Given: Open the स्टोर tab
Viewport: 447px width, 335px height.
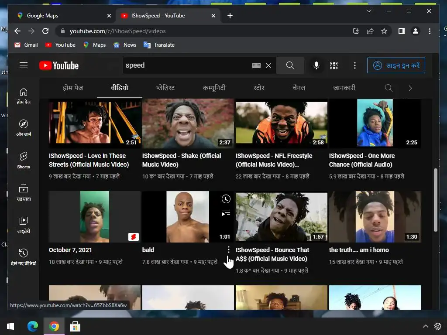Looking at the screenshot, I should 259,88.
